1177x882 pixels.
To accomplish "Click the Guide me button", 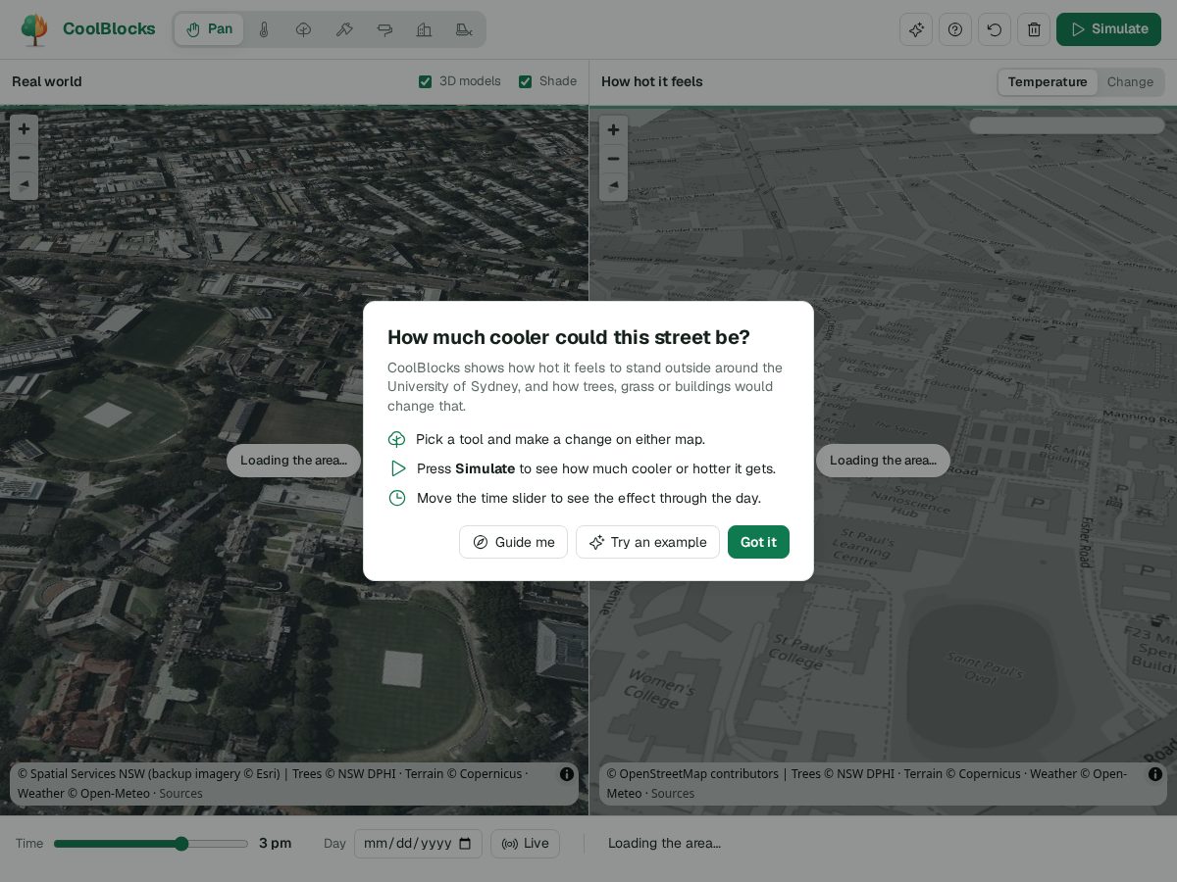I will click(x=513, y=542).
